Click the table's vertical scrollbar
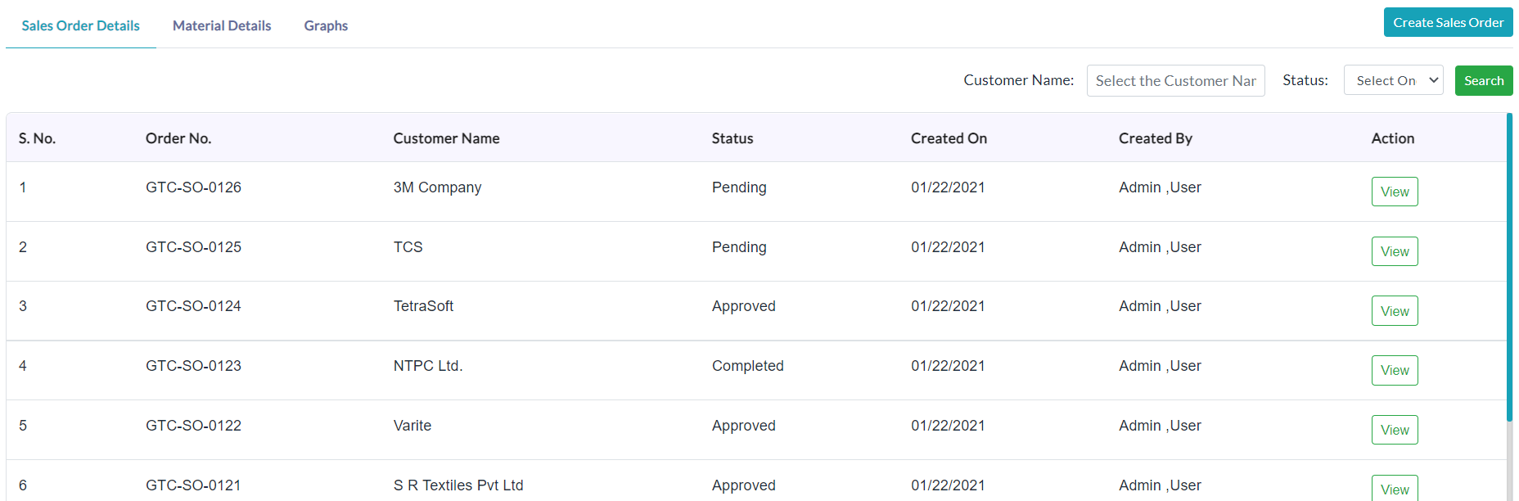 (x=1509, y=267)
